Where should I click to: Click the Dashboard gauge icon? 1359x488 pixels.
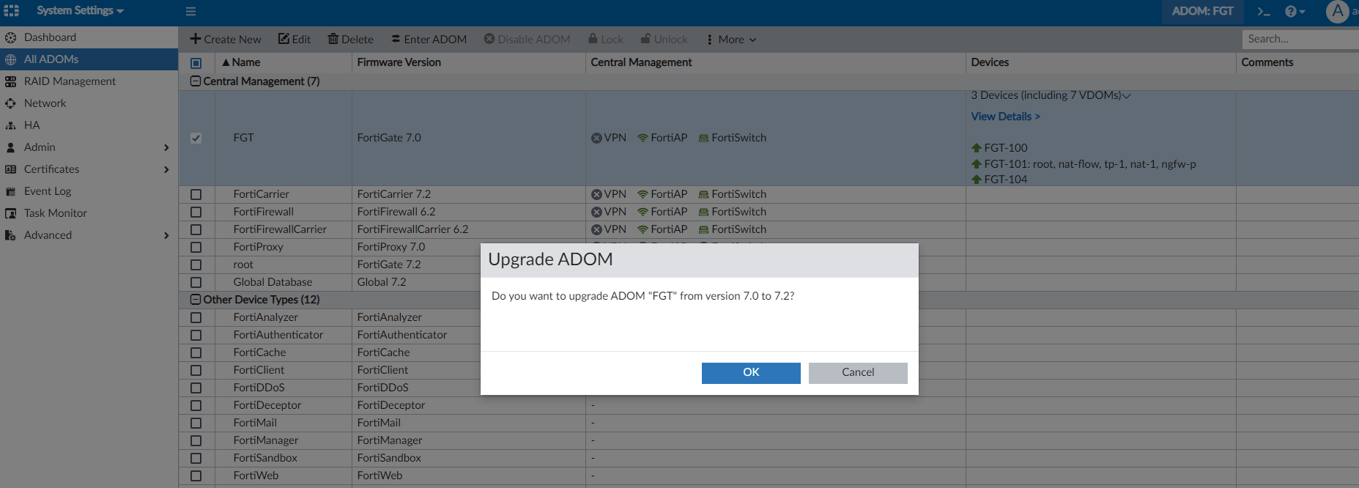(11, 37)
